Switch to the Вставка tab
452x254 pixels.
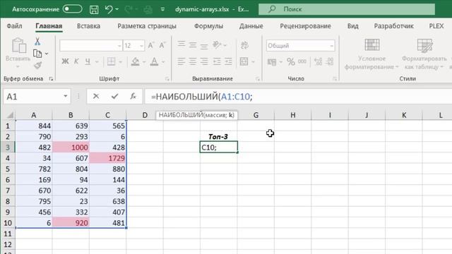coord(88,26)
